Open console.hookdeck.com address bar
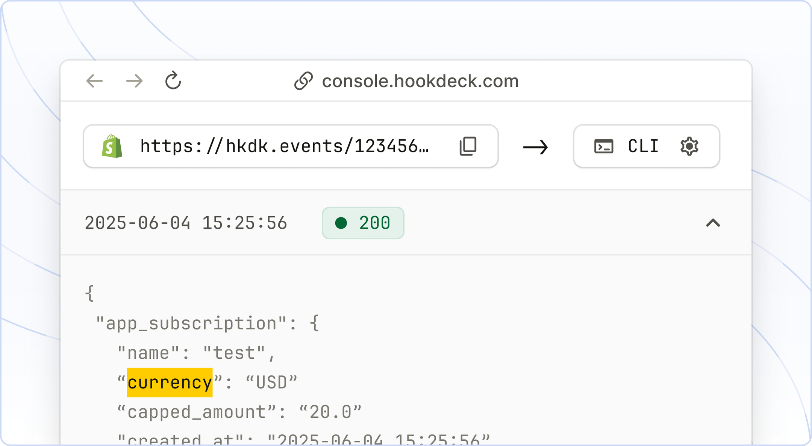 tap(420, 80)
